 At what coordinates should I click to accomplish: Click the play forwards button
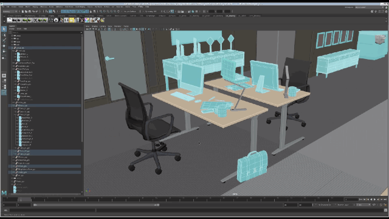point(375,200)
